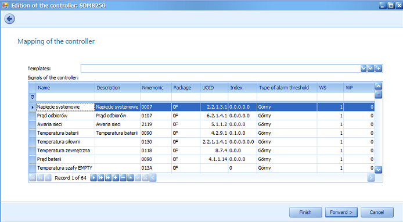This screenshot has width=403, height=222.
Task: Select the Temperatura zewnętrzna row
Action: (201, 151)
